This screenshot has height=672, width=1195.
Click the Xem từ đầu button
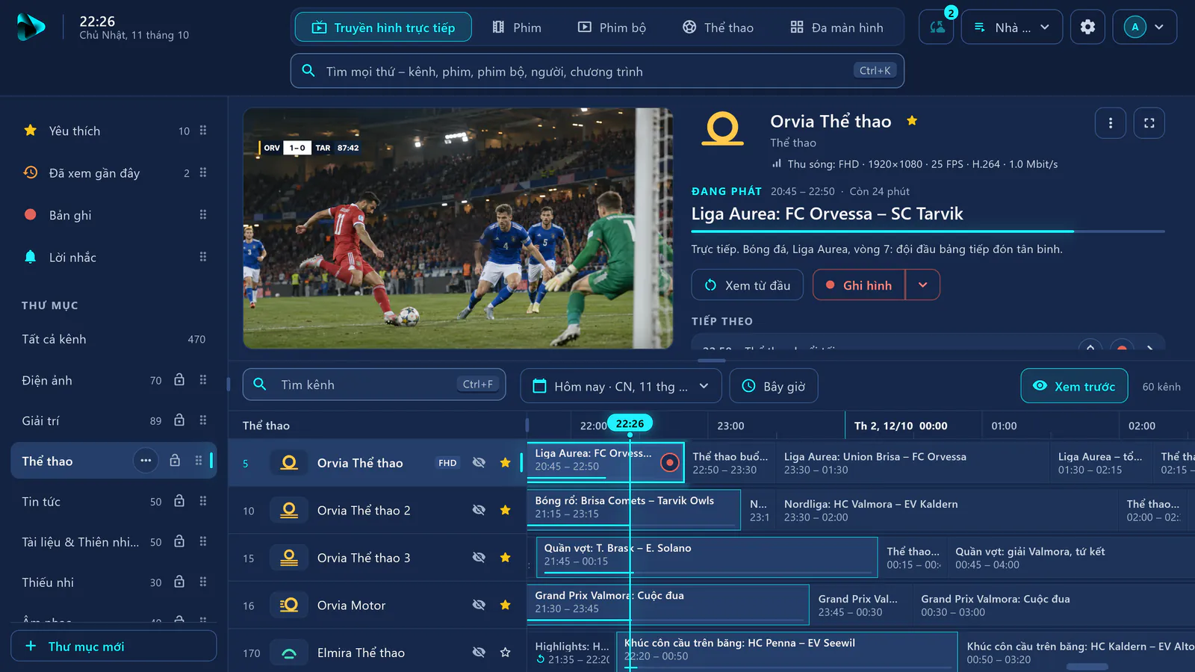click(747, 285)
